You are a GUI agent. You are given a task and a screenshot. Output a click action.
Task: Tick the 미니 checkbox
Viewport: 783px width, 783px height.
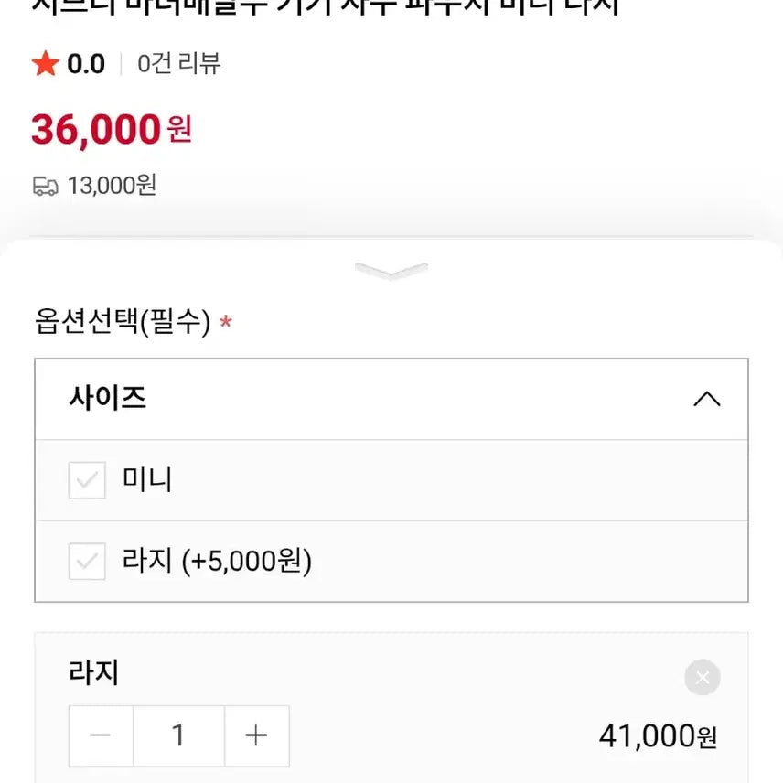tap(87, 480)
